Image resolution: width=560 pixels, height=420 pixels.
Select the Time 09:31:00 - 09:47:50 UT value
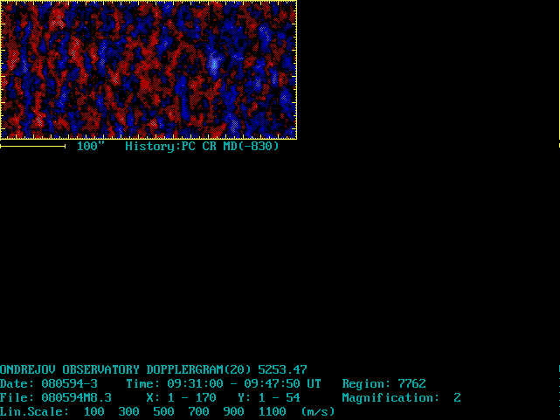(x=224, y=383)
